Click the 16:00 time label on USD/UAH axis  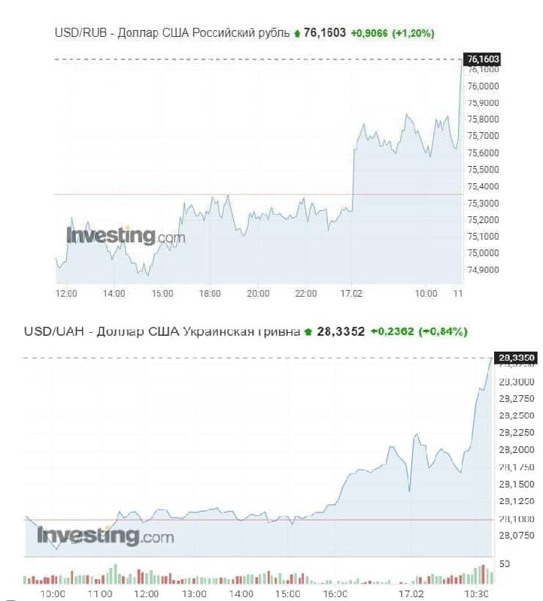click(335, 593)
